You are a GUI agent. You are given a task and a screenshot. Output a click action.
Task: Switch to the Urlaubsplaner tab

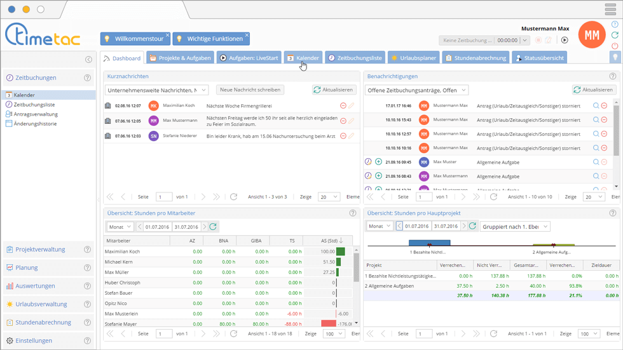coord(414,58)
